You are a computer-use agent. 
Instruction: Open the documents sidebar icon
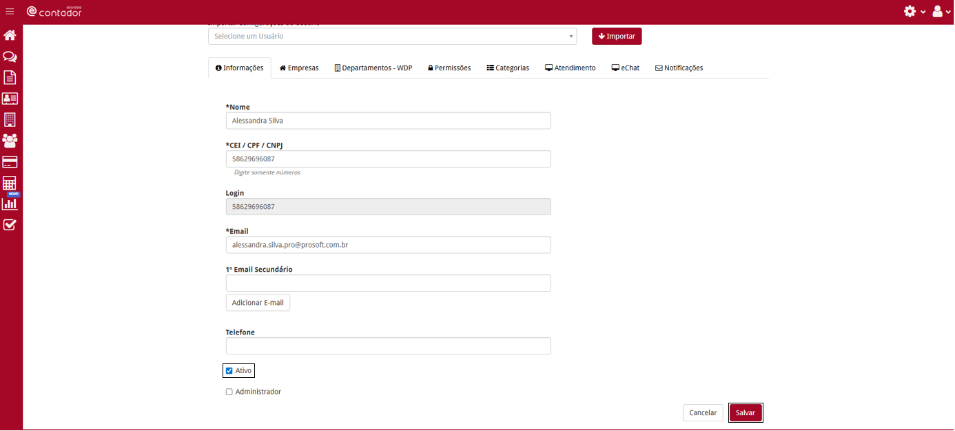(x=10, y=77)
